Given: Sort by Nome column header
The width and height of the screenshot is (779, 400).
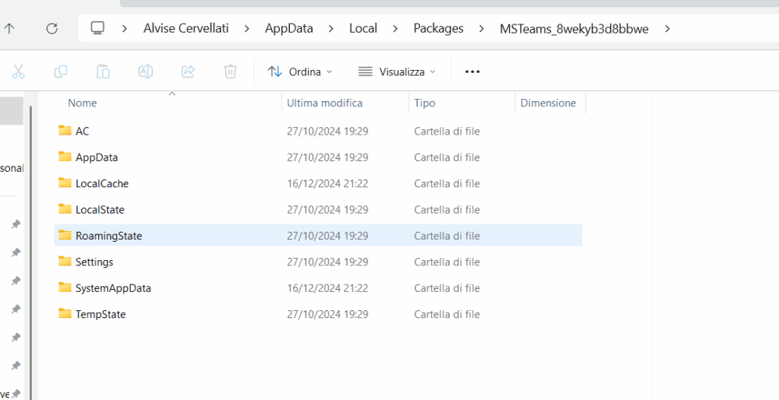Looking at the screenshot, I should click(x=82, y=103).
